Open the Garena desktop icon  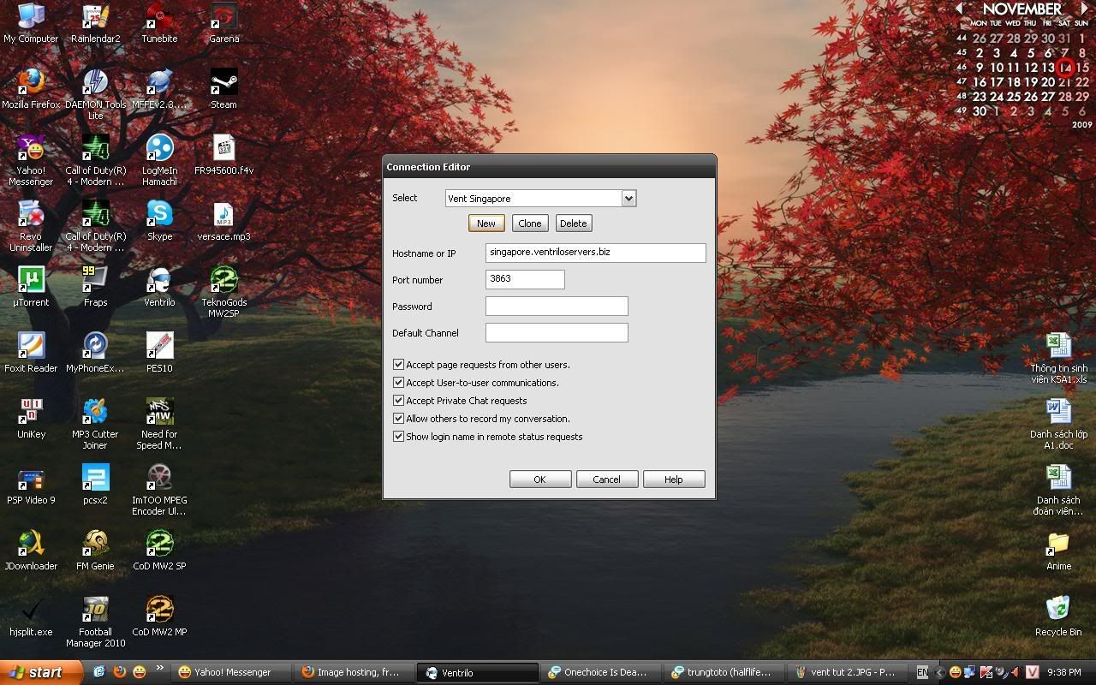tap(223, 23)
